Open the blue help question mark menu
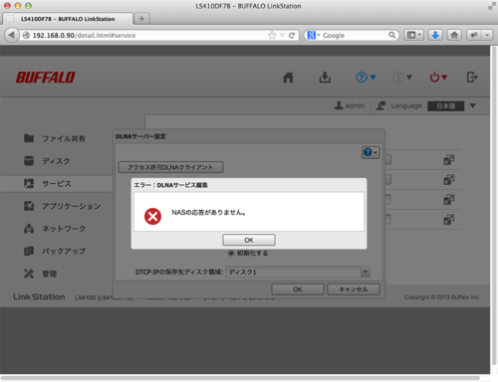Viewport: 498px width, 382px height. pyautogui.click(x=366, y=78)
